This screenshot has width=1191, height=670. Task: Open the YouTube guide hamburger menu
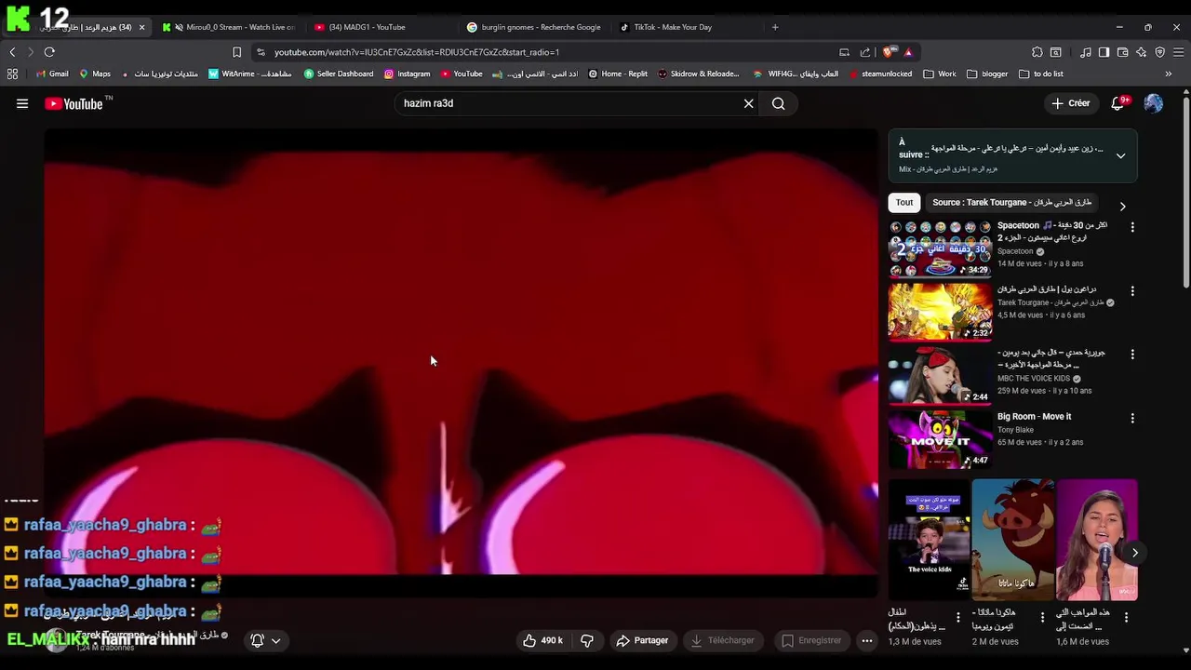click(22, 103)
